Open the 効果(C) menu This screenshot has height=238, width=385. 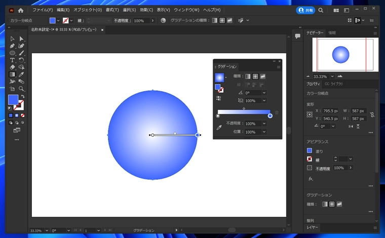146,10
